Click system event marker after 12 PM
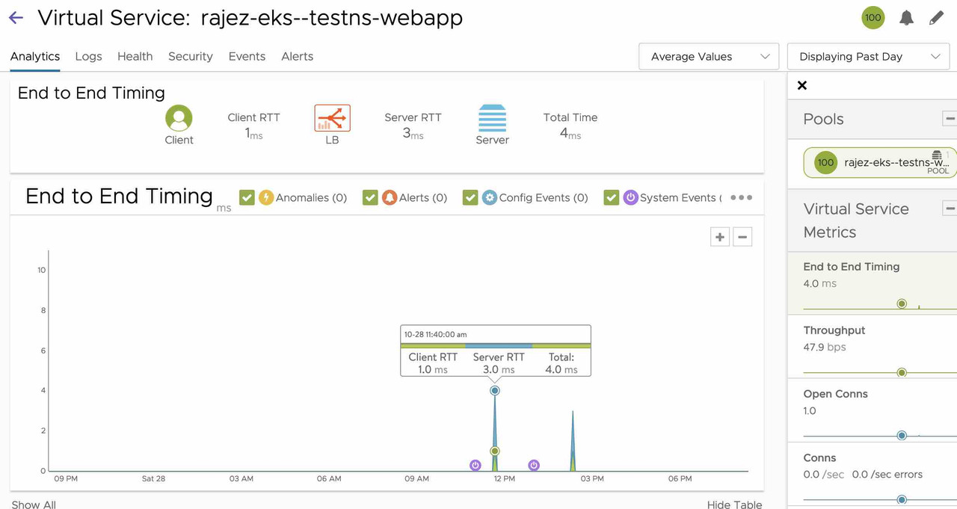The height and width of the screenshot is (509, 957). click(x=534, y=465)
